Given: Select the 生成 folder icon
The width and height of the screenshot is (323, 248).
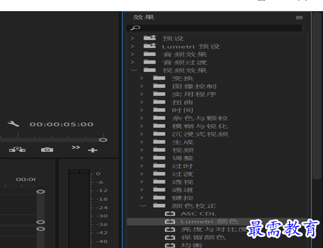Looking at the screenshot, I should (x=159, y=142).
